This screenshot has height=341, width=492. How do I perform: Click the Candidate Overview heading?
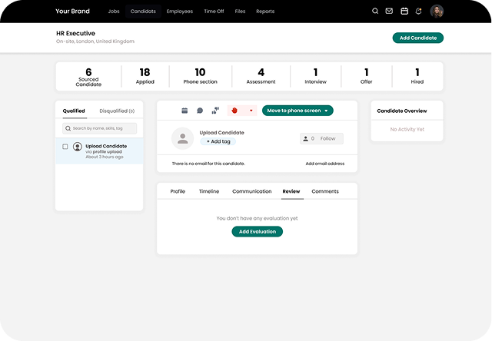click(402, 111)
